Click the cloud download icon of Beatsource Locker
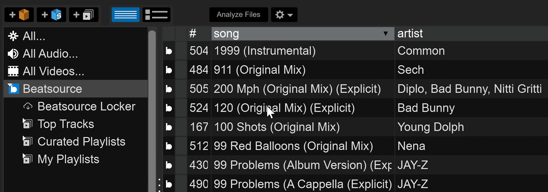 coord(28,106)
